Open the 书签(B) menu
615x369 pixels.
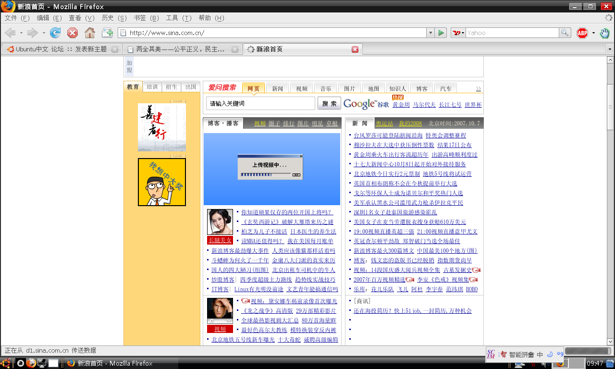(x=147, y=18)
